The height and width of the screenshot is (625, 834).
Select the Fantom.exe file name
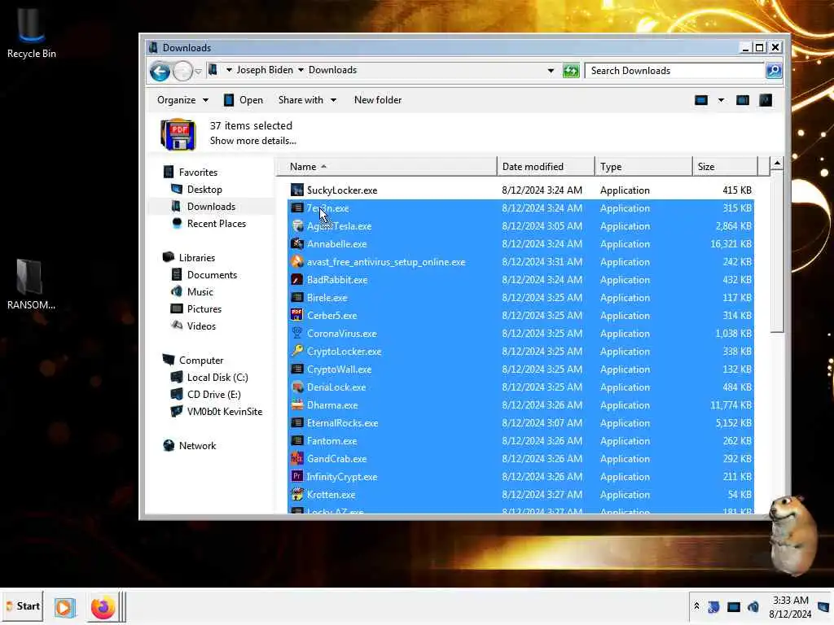331,441
